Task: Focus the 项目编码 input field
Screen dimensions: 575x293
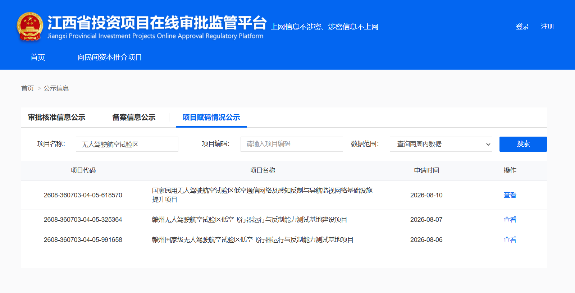Action: click(x=292, y=144)
